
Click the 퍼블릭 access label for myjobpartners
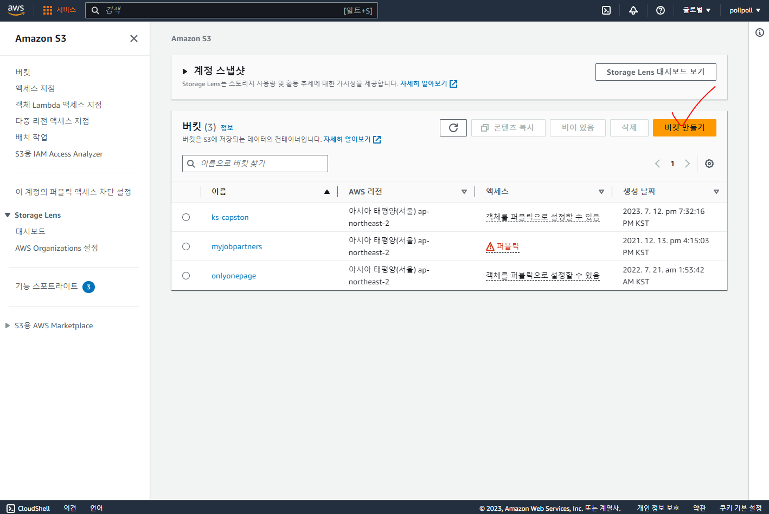click(x=508, y=246)
